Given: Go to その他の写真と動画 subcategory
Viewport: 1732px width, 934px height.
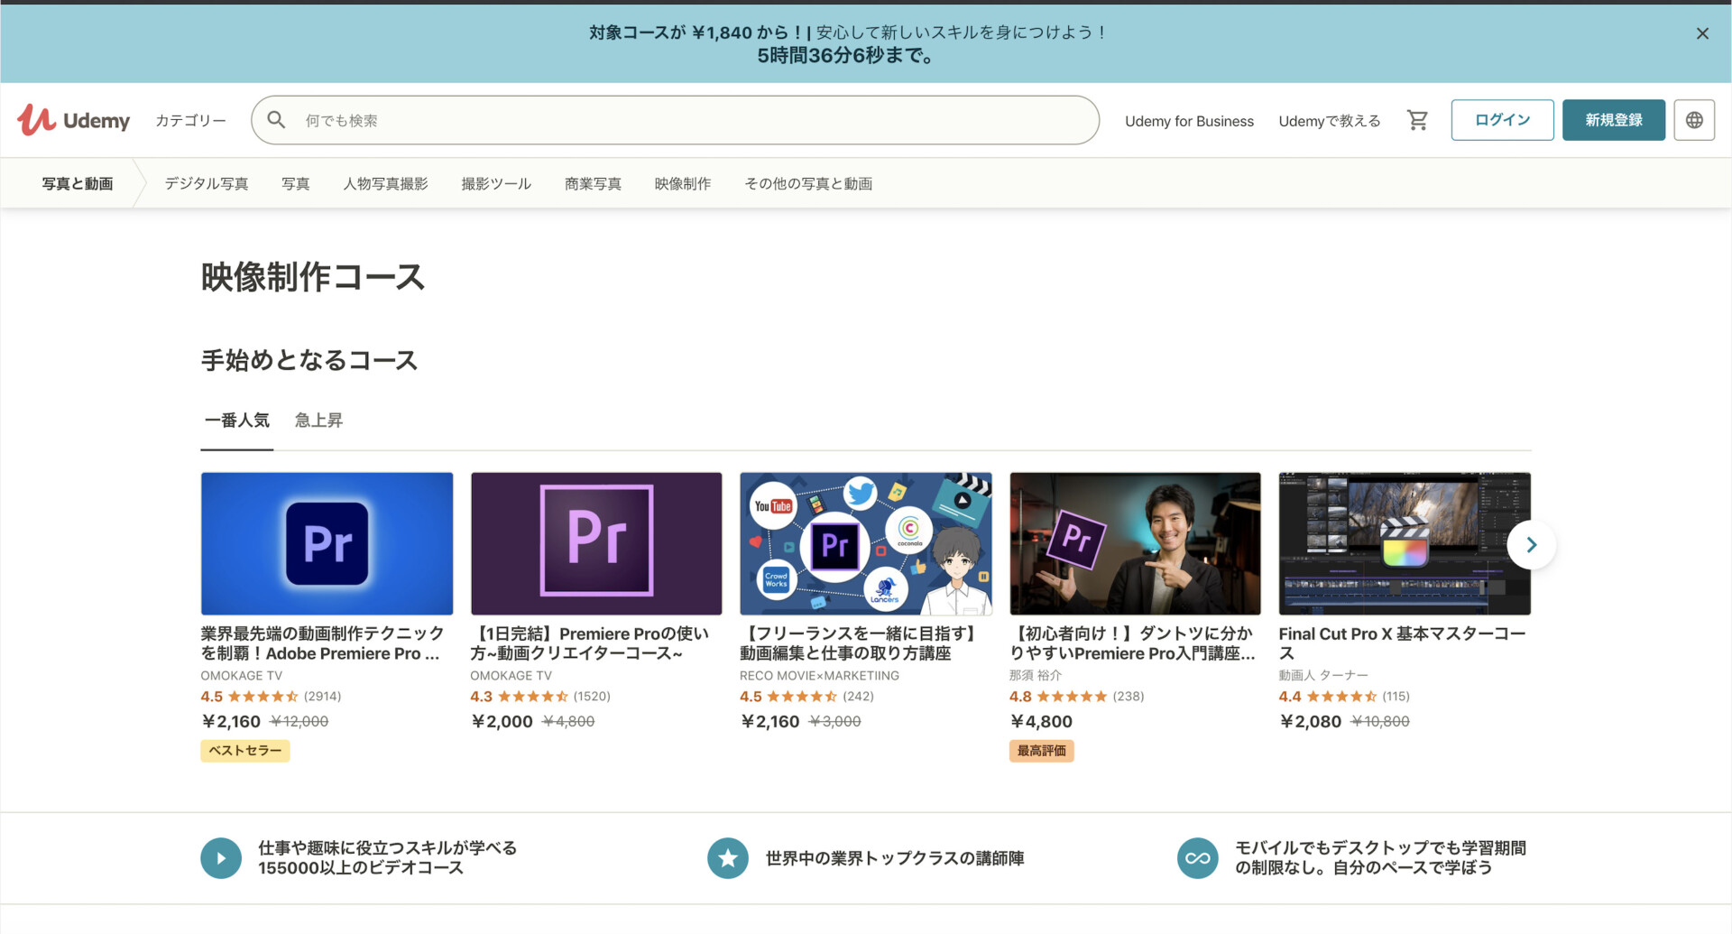Looking at the screenshot, I should click(x=808, y=183).
